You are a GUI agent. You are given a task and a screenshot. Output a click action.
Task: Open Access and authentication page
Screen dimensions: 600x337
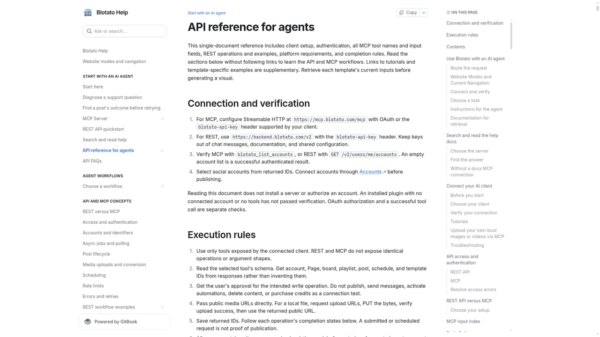110,222
